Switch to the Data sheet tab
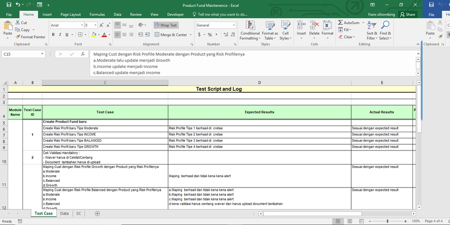 coord(64,213)
